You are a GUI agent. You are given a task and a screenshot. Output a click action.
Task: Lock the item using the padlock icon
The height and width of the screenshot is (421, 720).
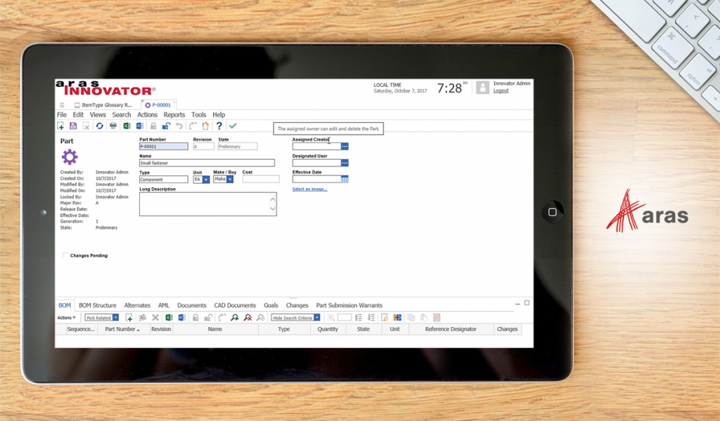pos(152,126)
